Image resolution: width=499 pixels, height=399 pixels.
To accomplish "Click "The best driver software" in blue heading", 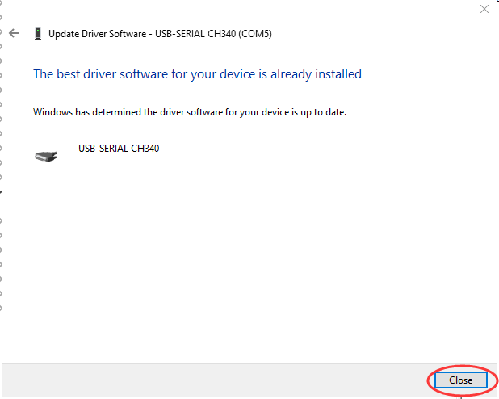I will pyautogui.click(x=99, y=74).
